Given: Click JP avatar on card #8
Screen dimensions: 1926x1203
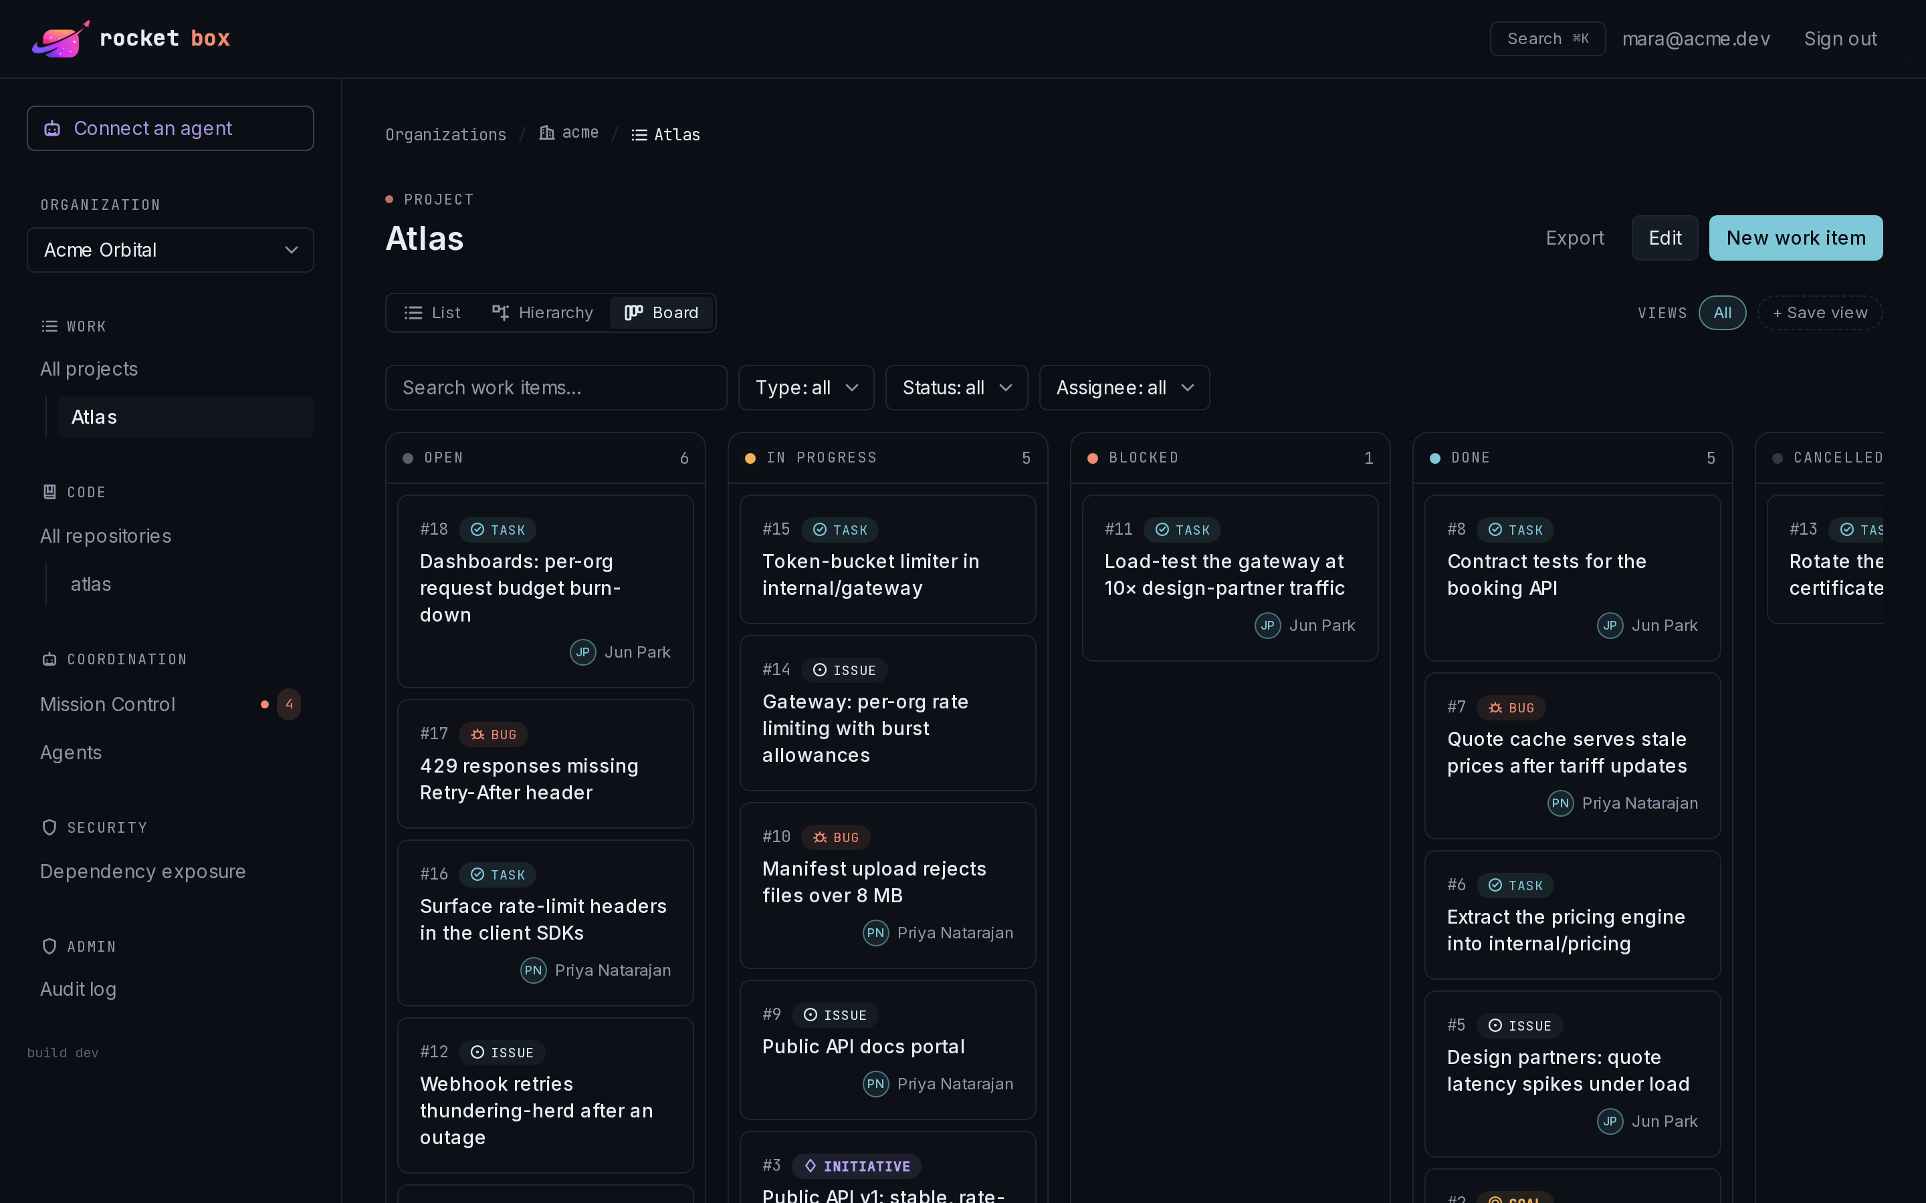Looking at the screenshot, I should pyautogui.click(x=1609, y=626).
